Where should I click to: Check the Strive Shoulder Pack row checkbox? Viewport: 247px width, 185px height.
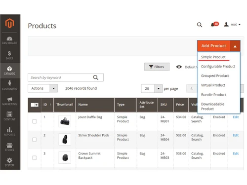(34, 140)
